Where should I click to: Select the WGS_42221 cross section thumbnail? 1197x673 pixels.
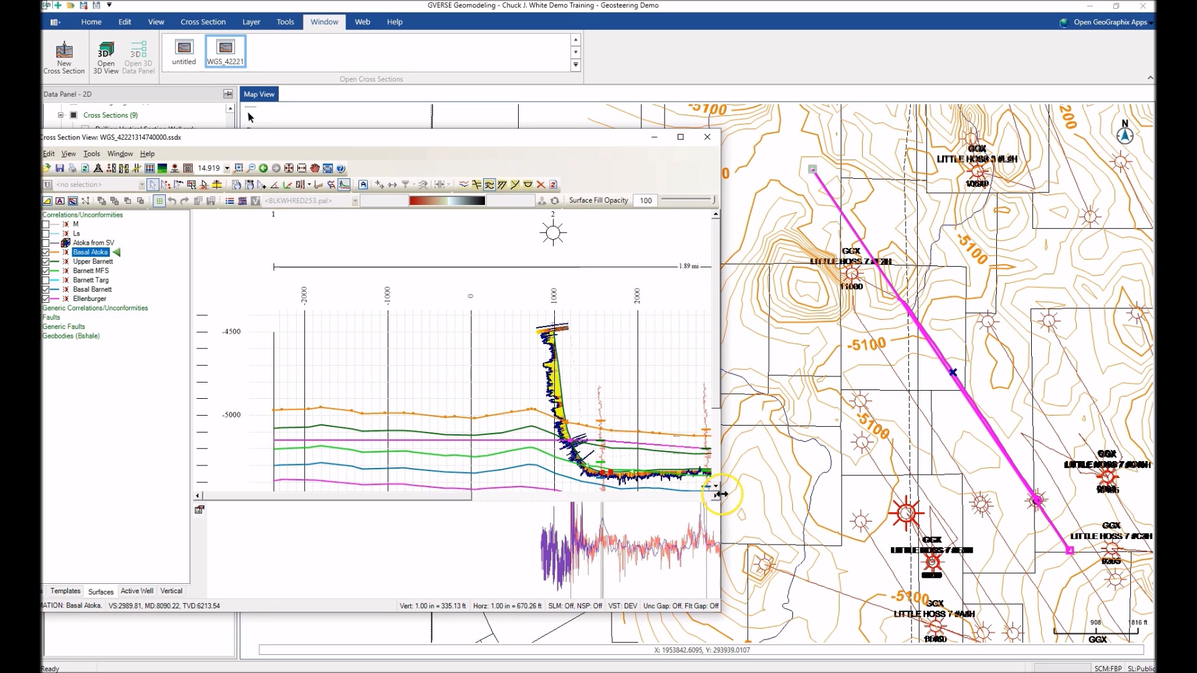click(x=225, y=51)
